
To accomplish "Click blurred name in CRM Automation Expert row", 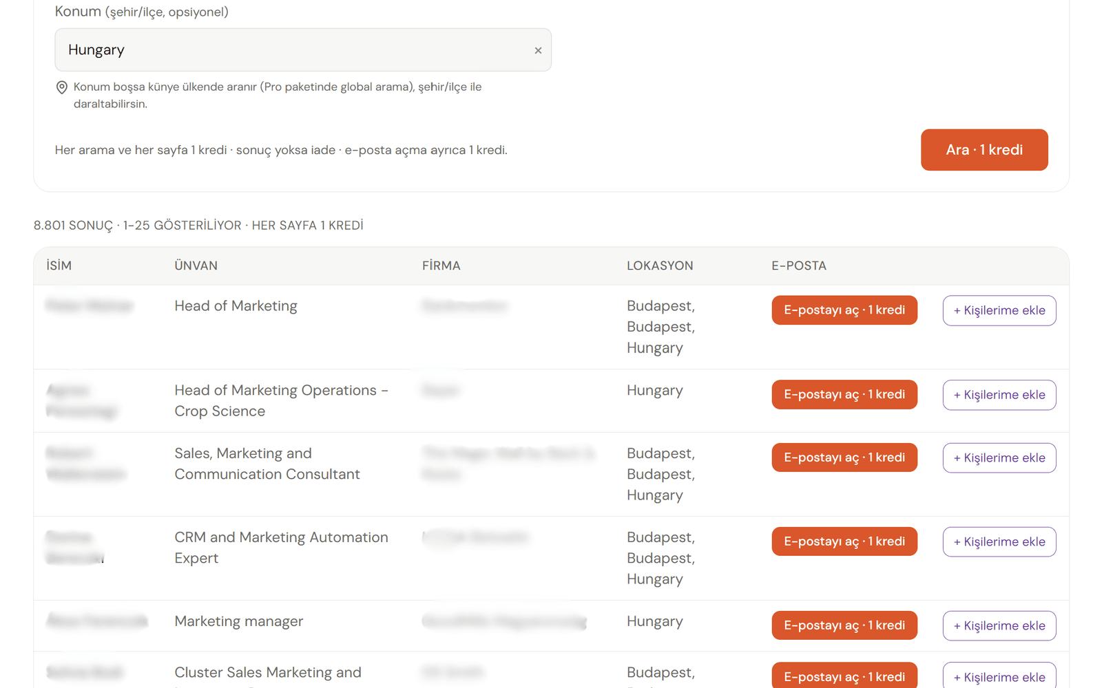I will tap(75, 548).
